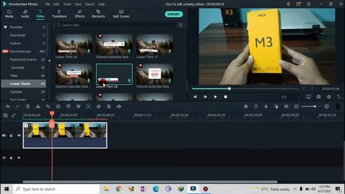
Task: Toggle fullscreen preview icon
Action: point(339,97)
